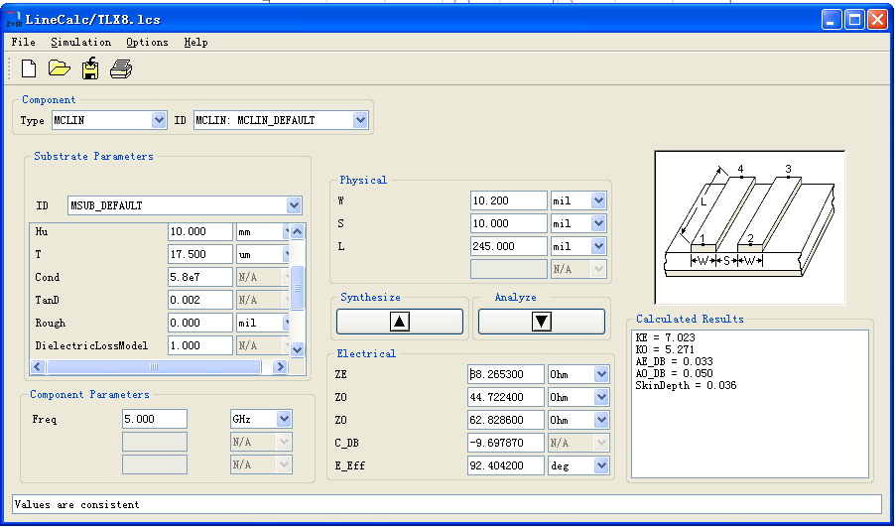The image size is (895, 528).
Task: Click substrate list scroll down arrow
Action: pos(298,349)
